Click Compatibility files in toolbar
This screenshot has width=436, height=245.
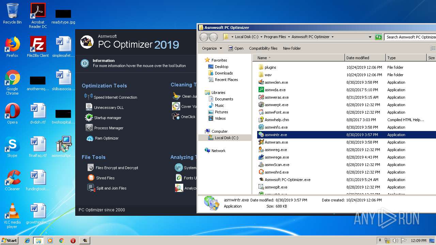pyautogui.click(x=263, y=48)
